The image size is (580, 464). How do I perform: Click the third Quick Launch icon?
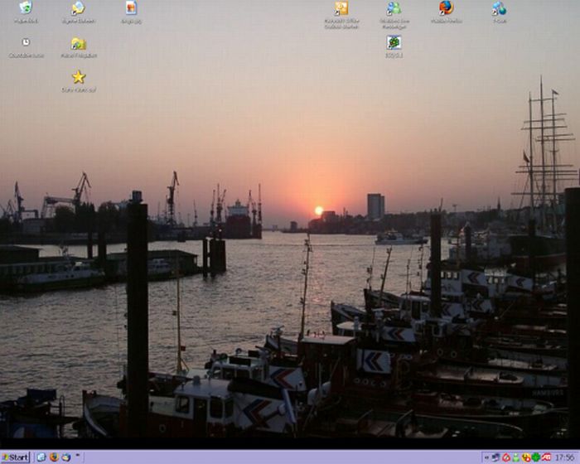tap(65, 457)
